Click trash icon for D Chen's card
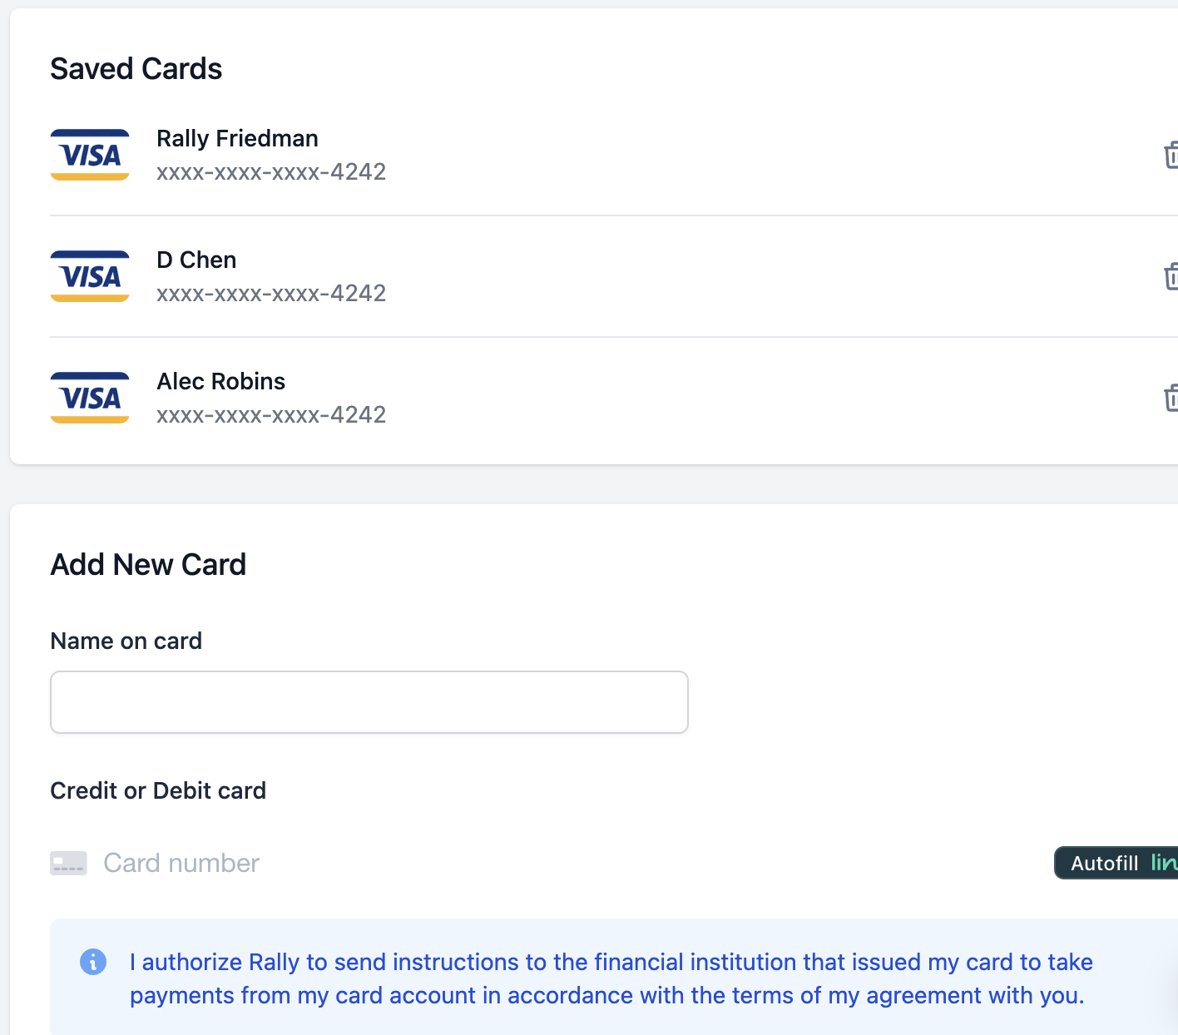 click(x=1171, y=276)
